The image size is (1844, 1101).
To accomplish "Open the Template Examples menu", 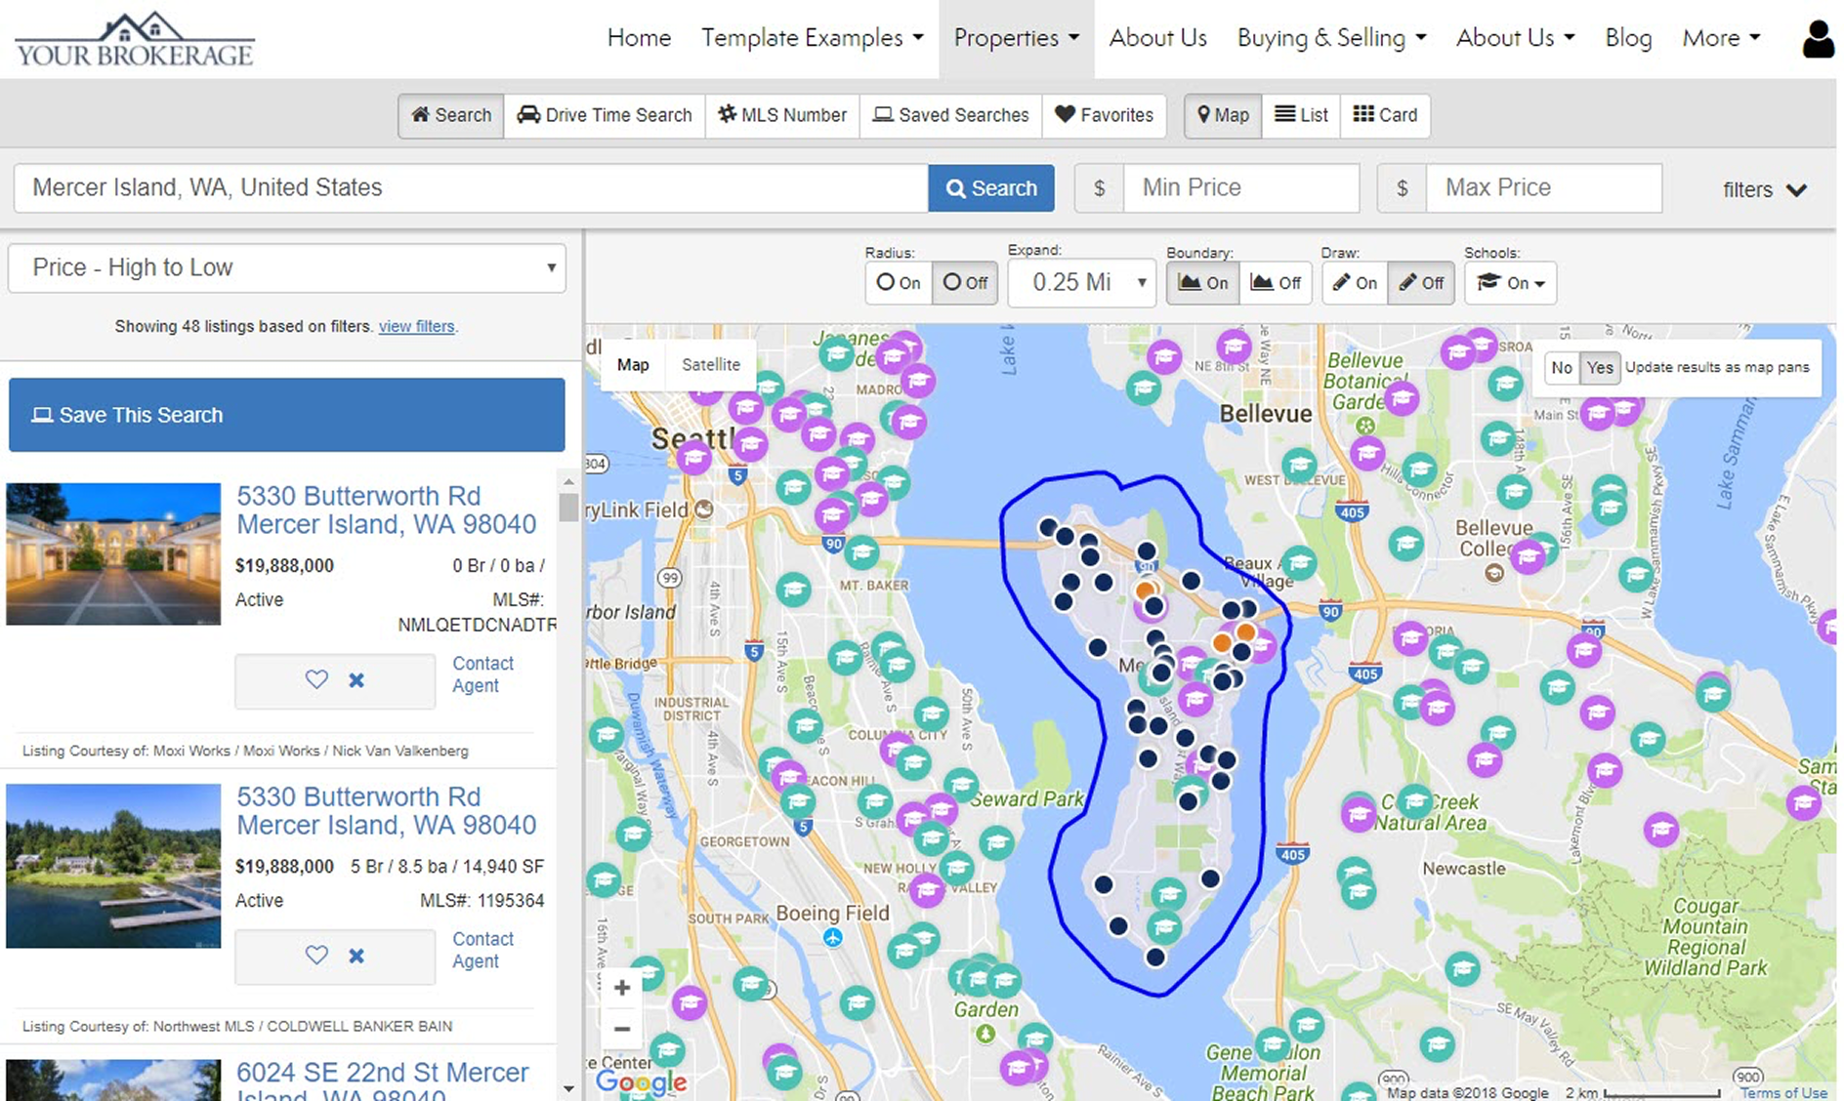I will [x=812, y=38].
